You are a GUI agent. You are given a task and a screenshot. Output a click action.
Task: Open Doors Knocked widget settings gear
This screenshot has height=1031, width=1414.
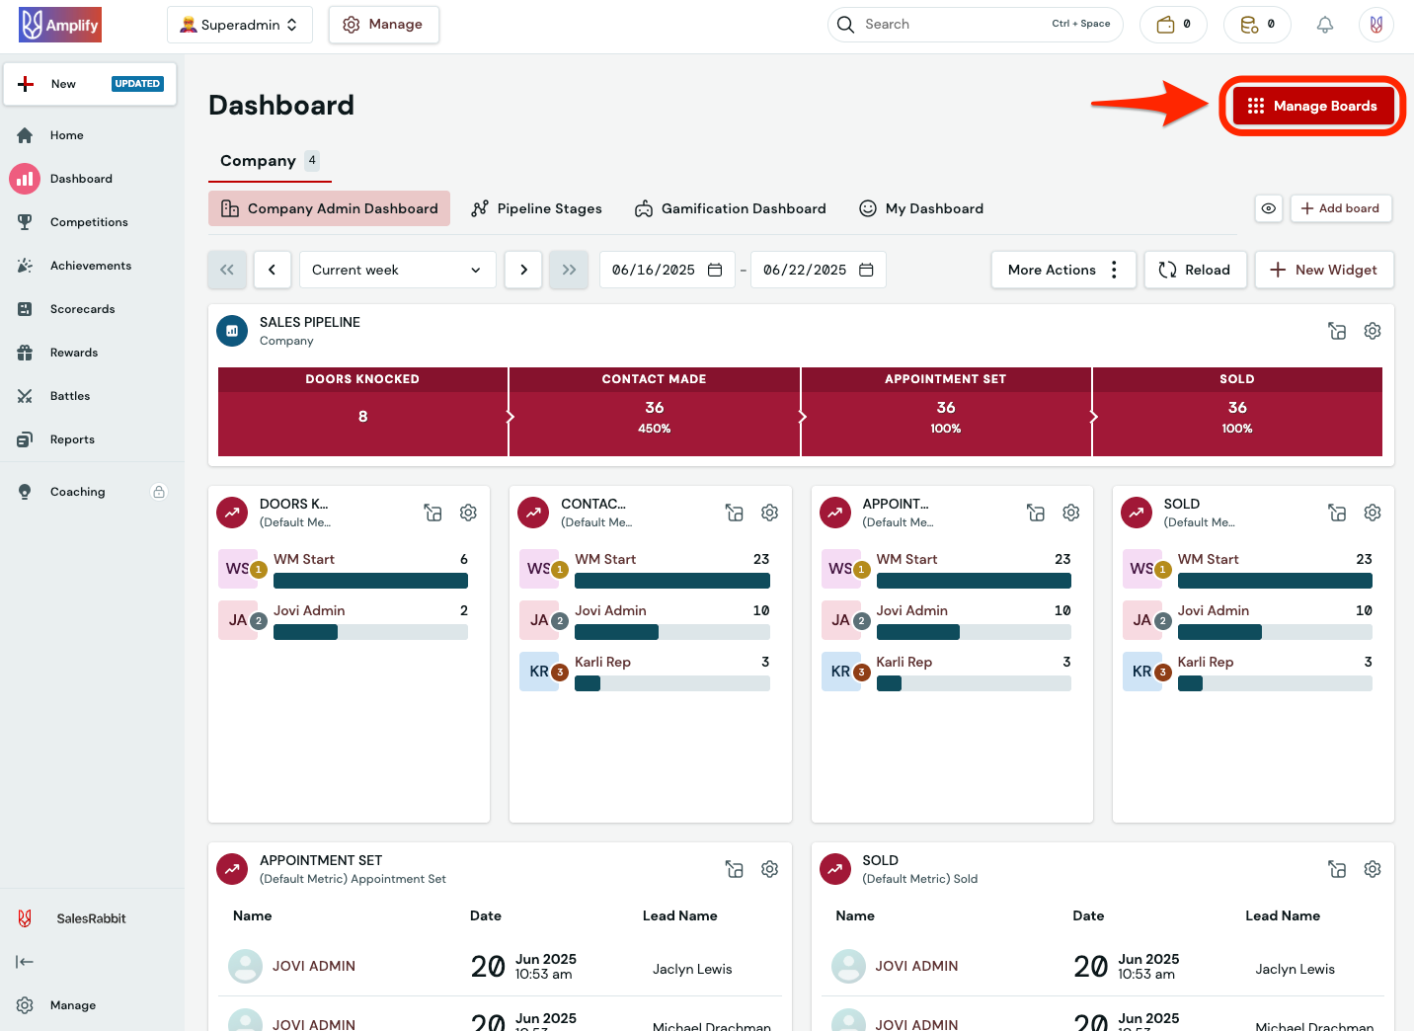[468, 513]
